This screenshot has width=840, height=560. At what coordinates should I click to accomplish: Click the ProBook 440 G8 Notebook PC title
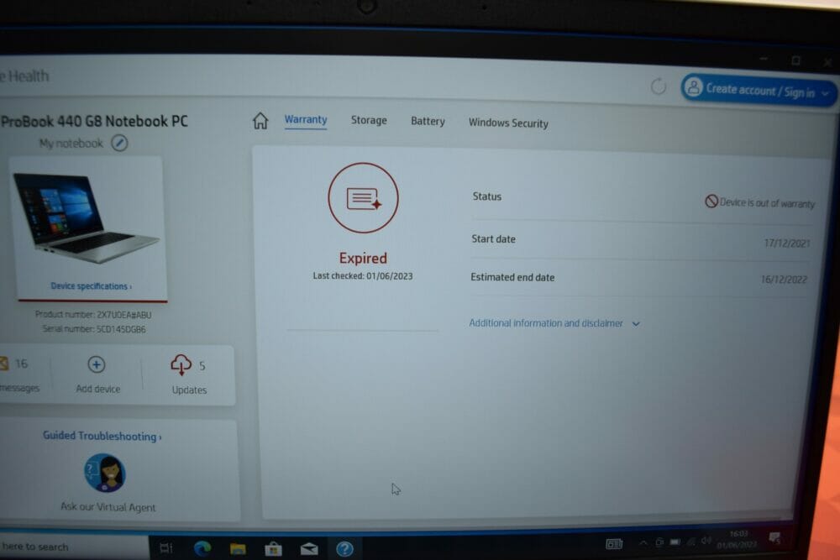(x=94, y=121)
